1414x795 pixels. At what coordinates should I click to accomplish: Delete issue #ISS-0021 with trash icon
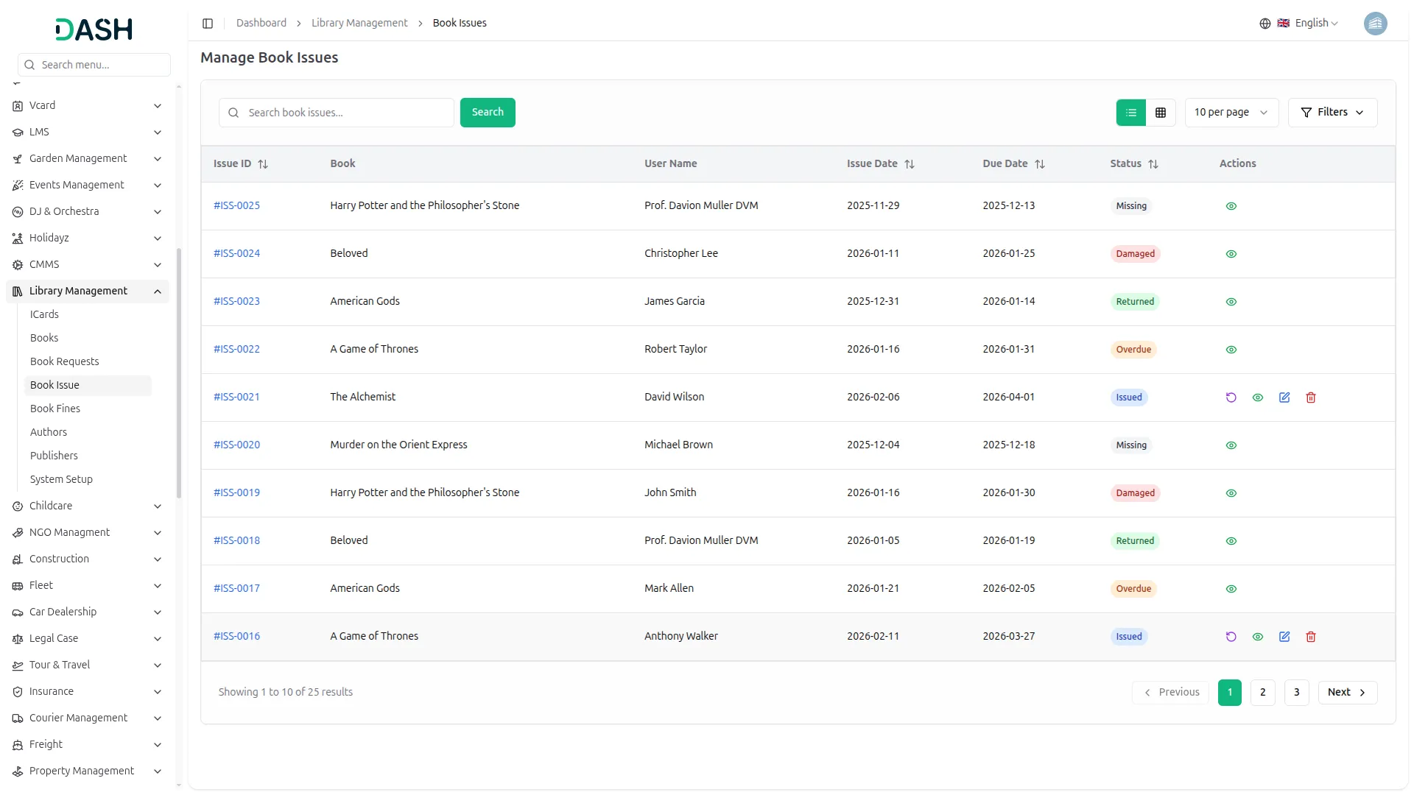click(1311, 397)
